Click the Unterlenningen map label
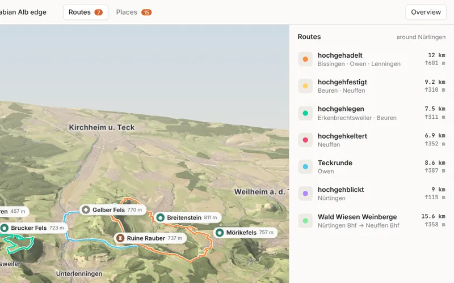The image size is (454, 283). pos(79,273)
